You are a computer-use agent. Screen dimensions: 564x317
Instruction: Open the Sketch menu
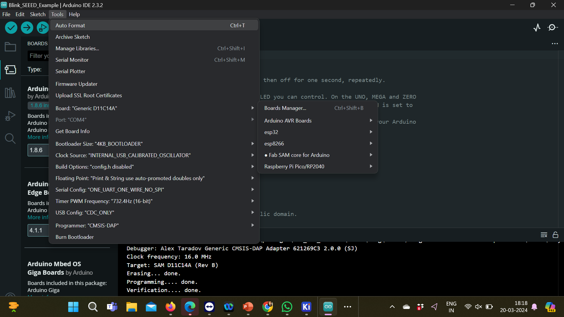pos(38,14)
